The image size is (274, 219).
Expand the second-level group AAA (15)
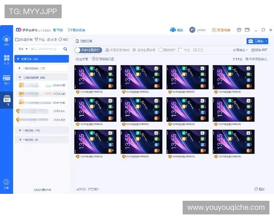click(42, 68)
